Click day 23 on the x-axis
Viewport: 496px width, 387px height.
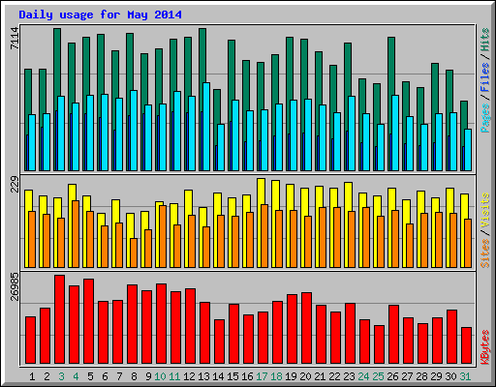[349, 376]
